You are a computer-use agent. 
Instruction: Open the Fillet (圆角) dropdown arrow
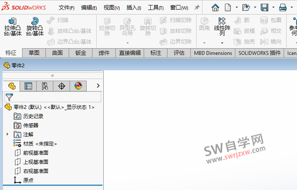[x=204, y=43]
